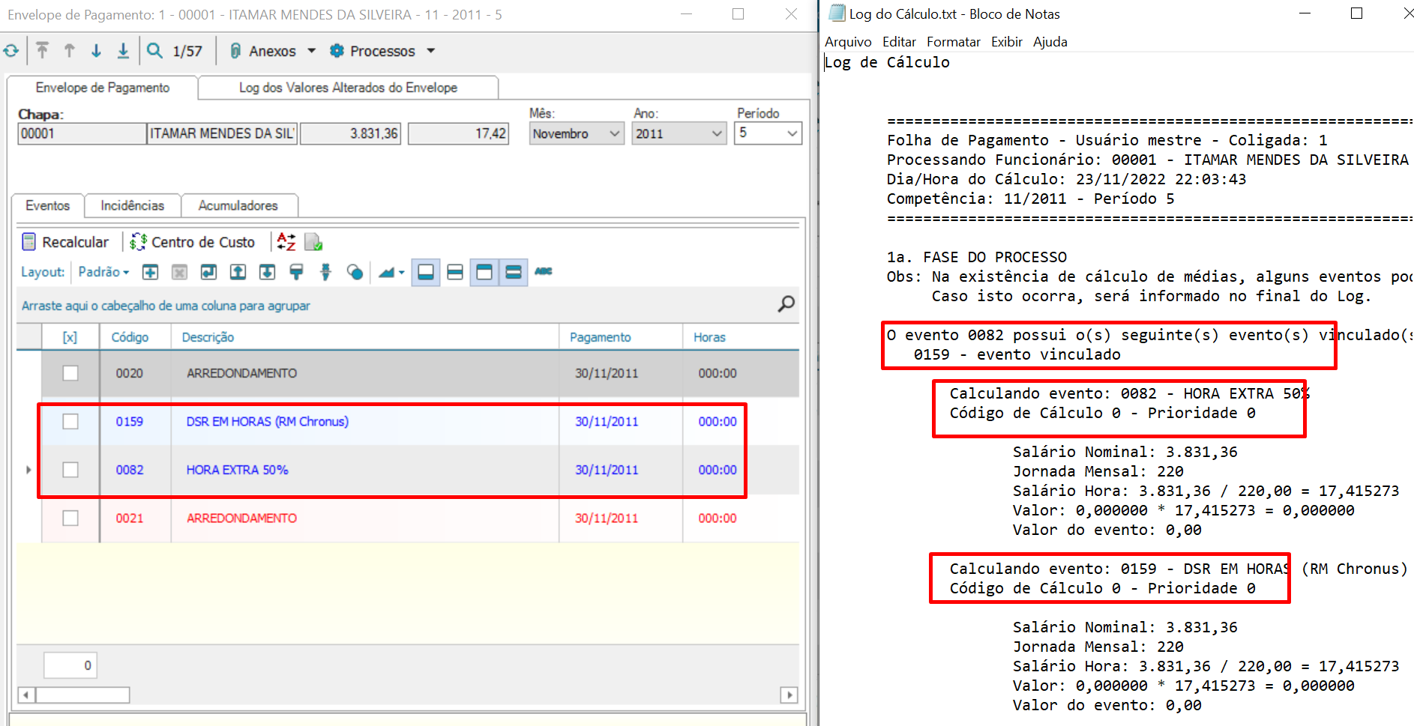Expand the Ano 2011 dropdown
1414x726 pixels.
717,133
